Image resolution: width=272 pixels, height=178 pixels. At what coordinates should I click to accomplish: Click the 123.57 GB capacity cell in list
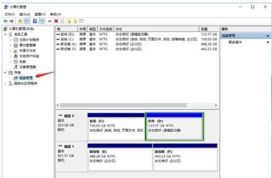click(x=209, y=34)
